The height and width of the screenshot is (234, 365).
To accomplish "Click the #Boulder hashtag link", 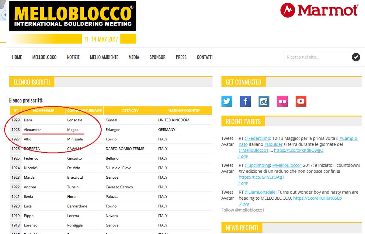I will (274, 144).
